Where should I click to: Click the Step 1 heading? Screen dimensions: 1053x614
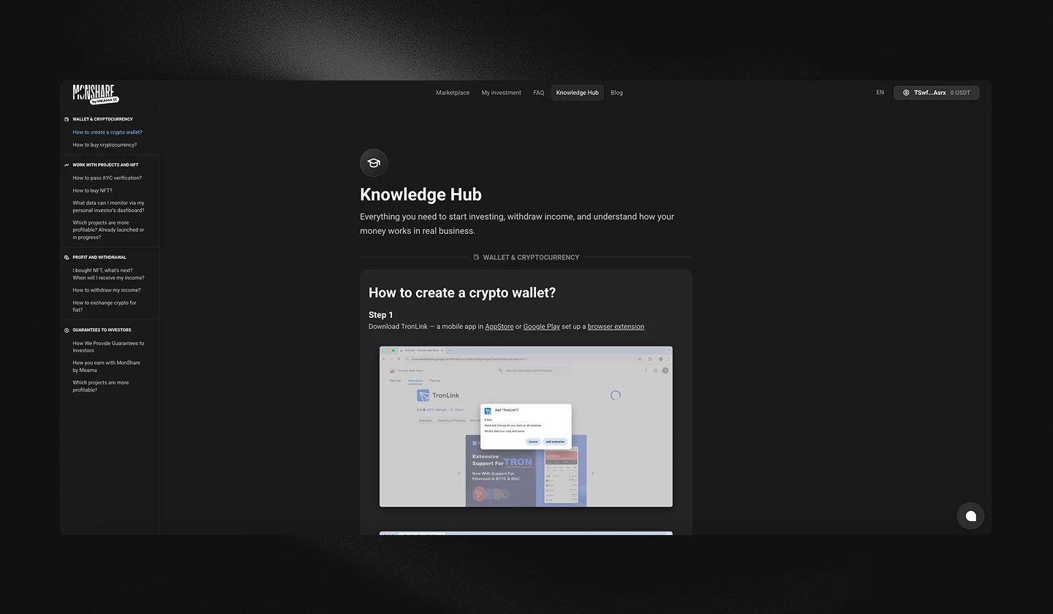381,315
